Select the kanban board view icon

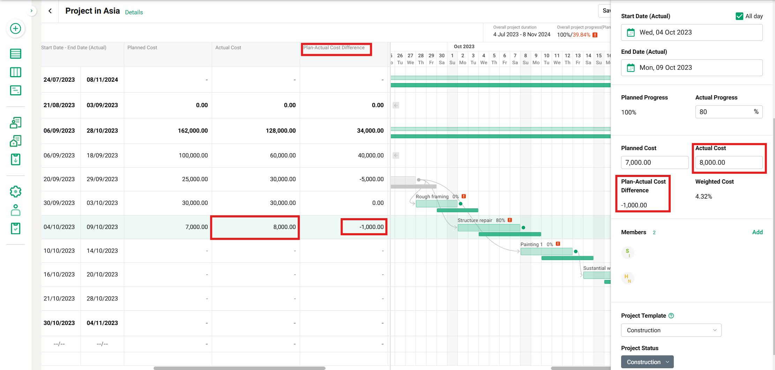coord(16,72)
